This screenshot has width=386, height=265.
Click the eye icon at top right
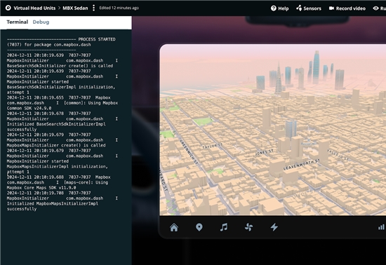[375, 8]
